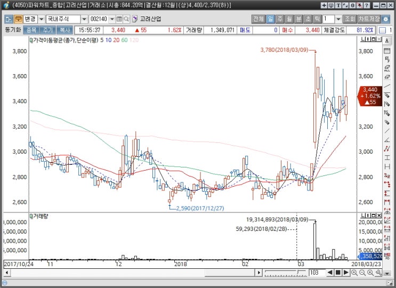Screen dimensions: 396x288
Task: Open chart tools wrench icon
Action: pyautogui.click(x=378, y=273)
